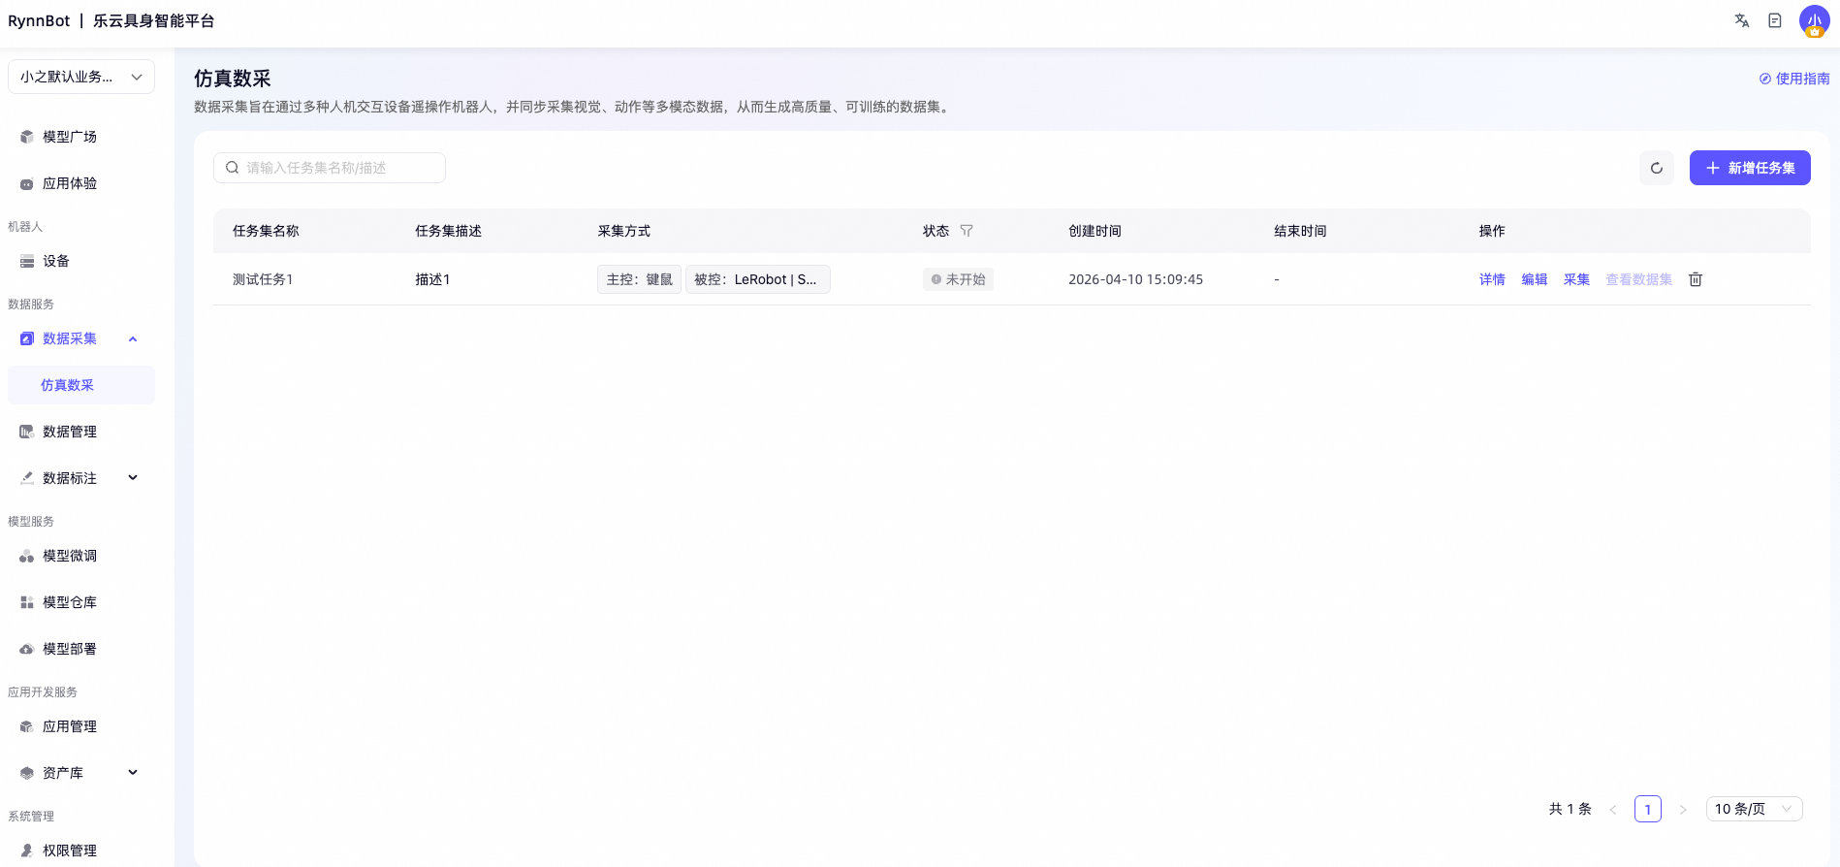1840x867 pixels.
Task: Click the 模型仓库 sidebar icon
Action: (x=27, y=602)
